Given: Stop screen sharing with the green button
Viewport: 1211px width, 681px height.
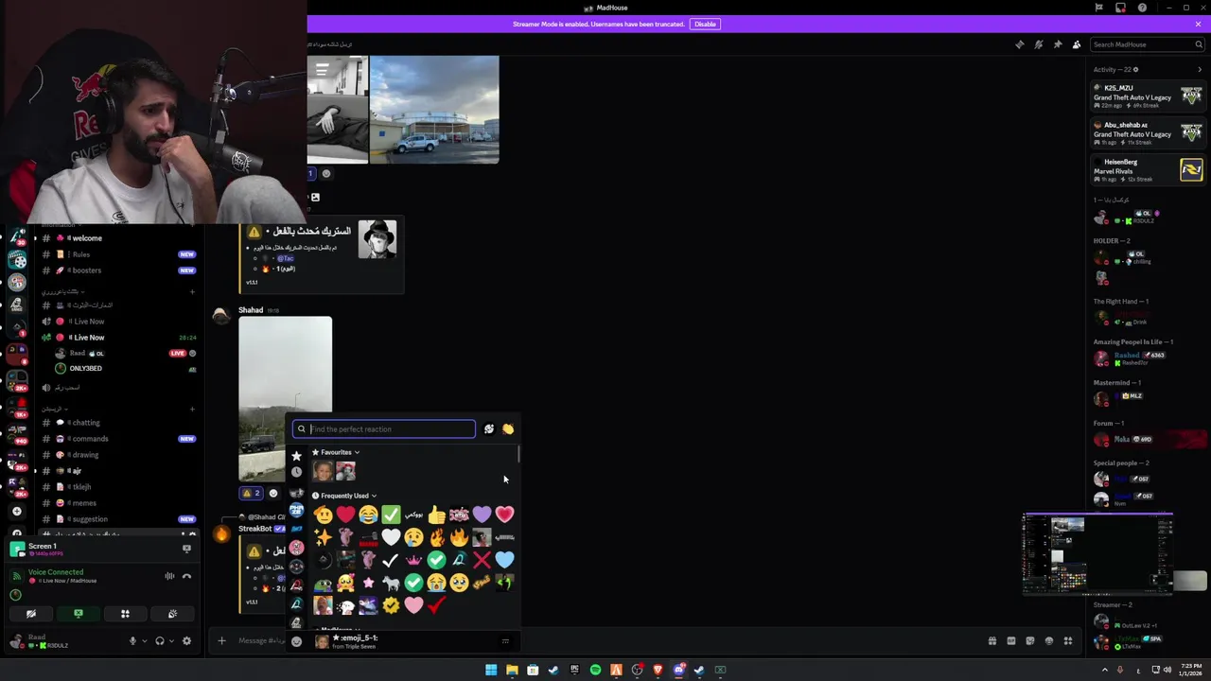Looking at the screenshot, I should (79, 614).
